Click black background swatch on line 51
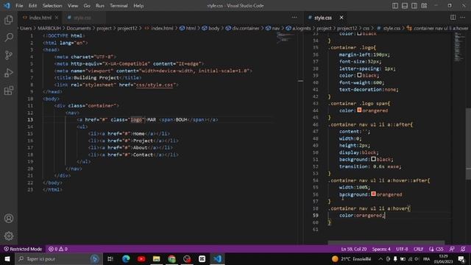 coord(373,159)
